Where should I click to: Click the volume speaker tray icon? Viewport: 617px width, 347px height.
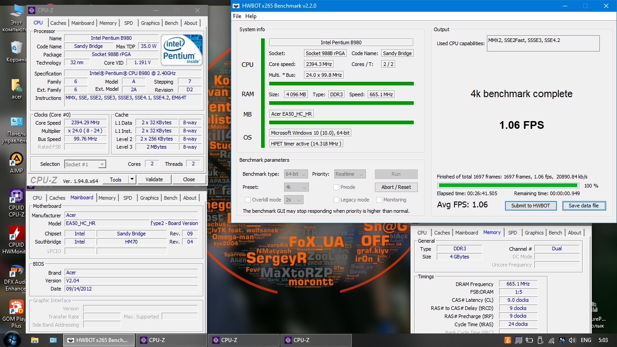[572, 340]
